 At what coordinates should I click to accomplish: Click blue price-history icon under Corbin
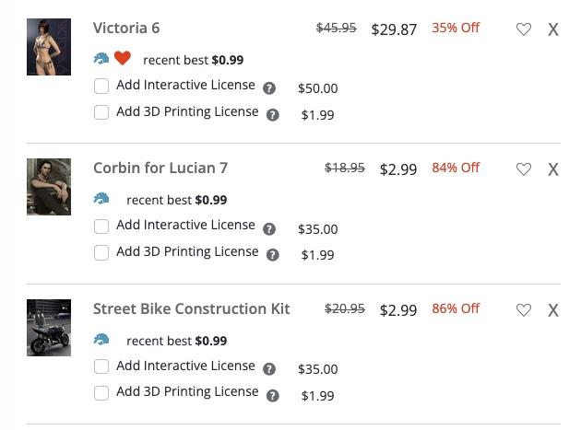[x=101, y=199]
